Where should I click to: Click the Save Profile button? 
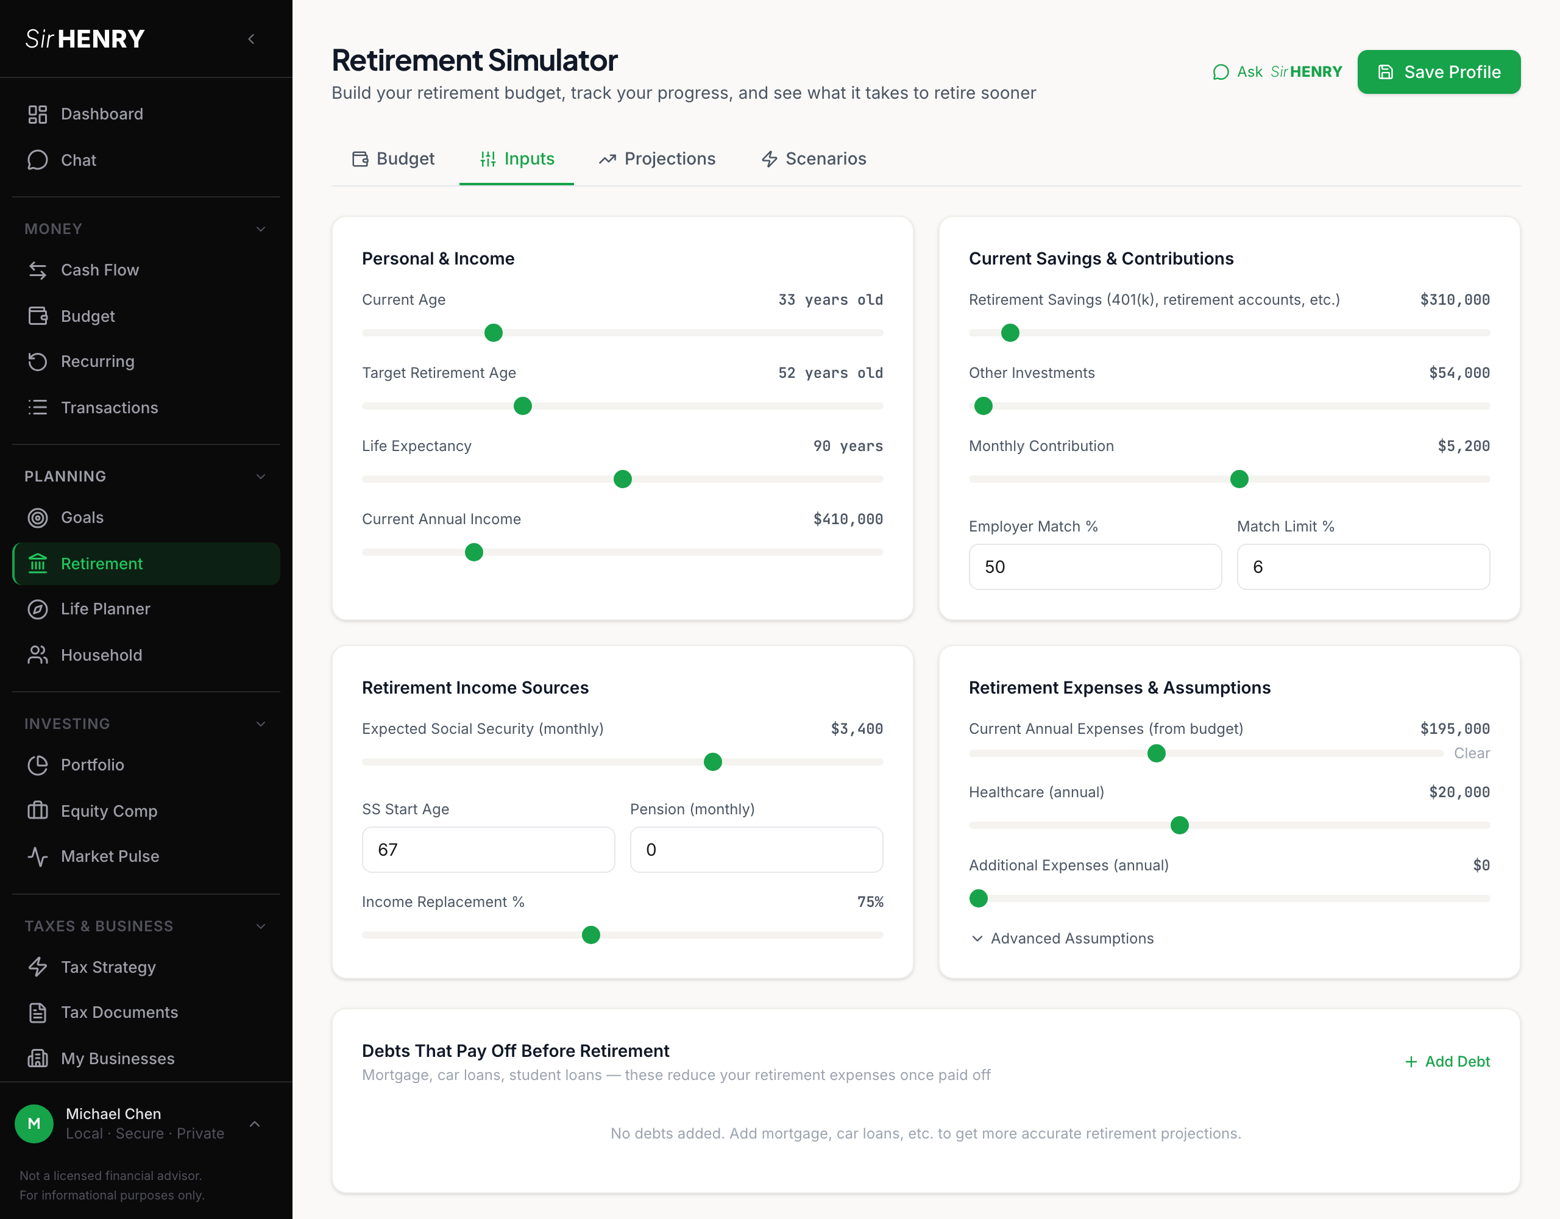pos(1438,71)
